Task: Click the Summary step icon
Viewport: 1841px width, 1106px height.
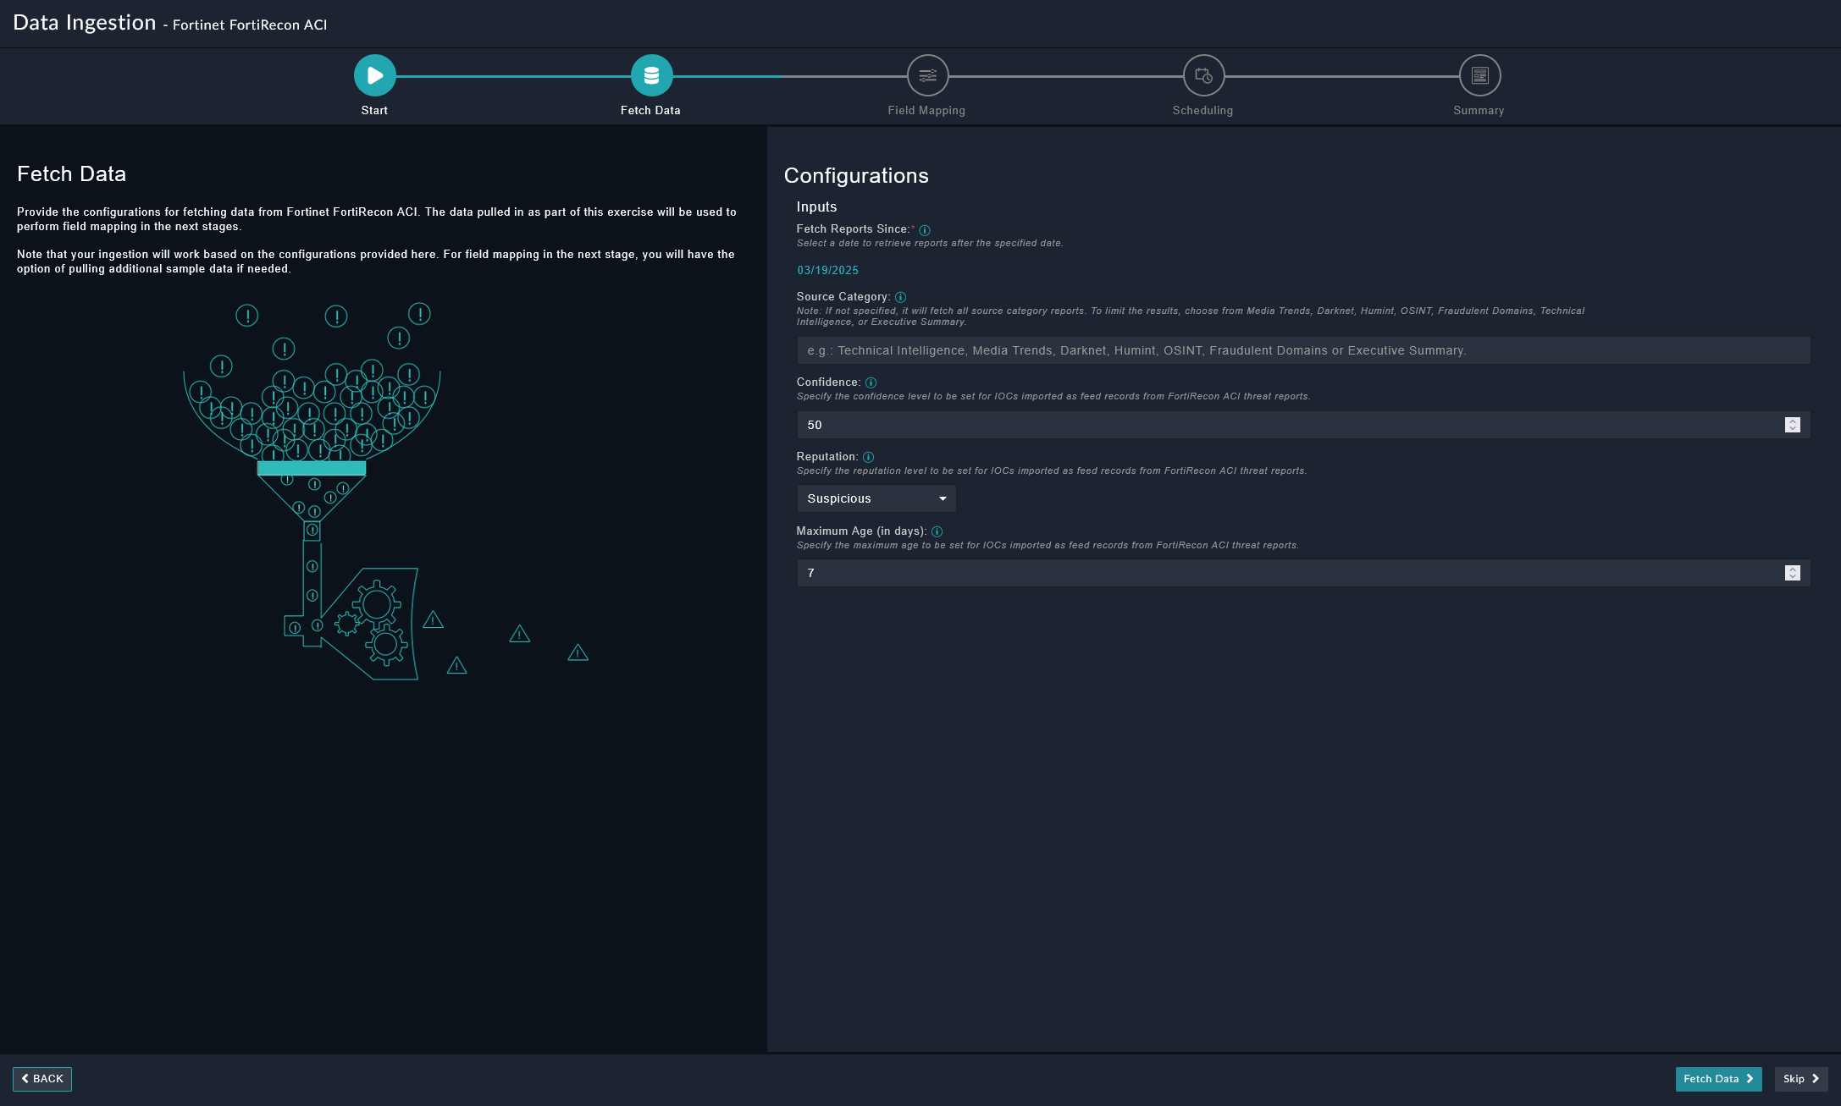Action: click(x=1479, y=76)
